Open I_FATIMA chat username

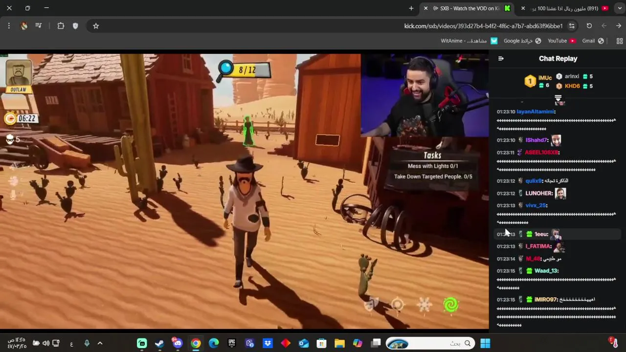pos(538,246)
